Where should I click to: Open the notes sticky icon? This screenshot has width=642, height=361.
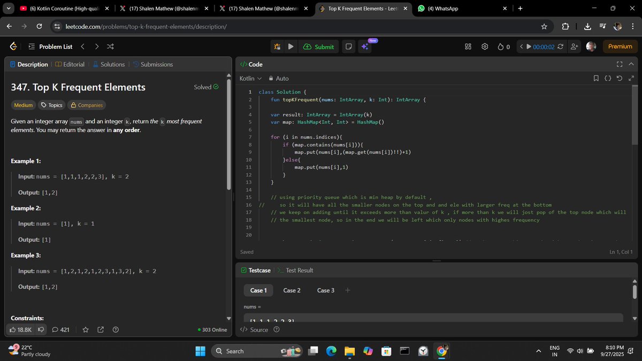click(x=348, y=47)
